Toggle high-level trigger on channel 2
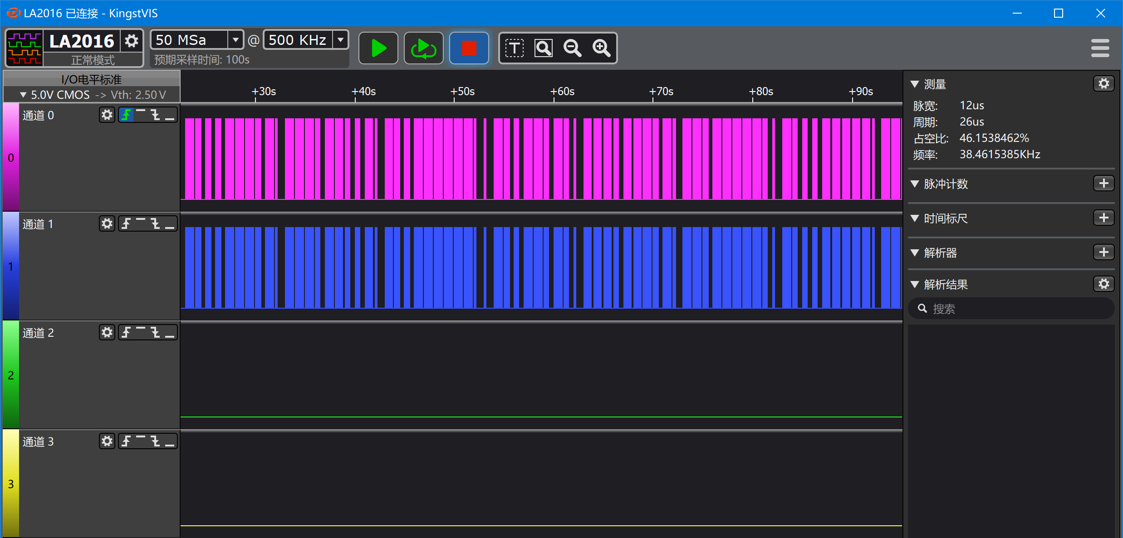1123x538 pixels. click(141, 332)
